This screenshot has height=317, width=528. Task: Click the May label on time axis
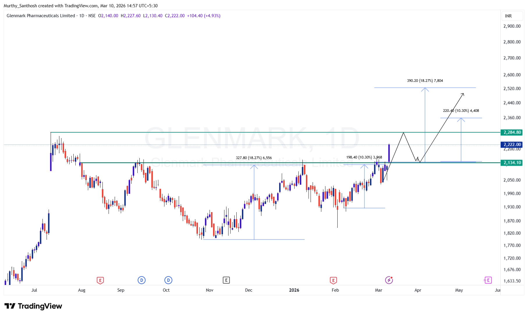tap(459, 290)
